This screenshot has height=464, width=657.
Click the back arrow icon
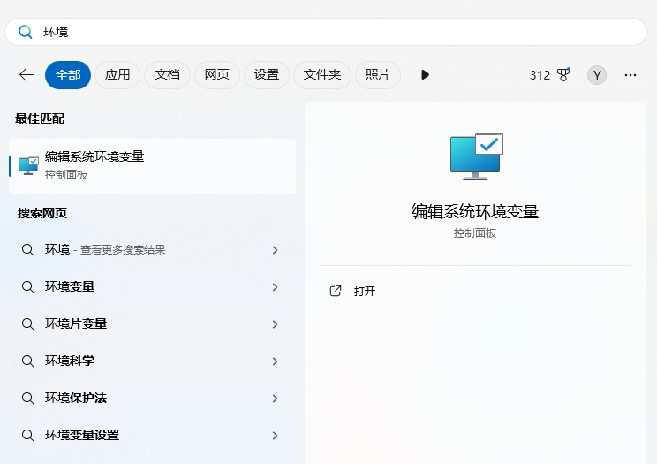pos(26,75)
